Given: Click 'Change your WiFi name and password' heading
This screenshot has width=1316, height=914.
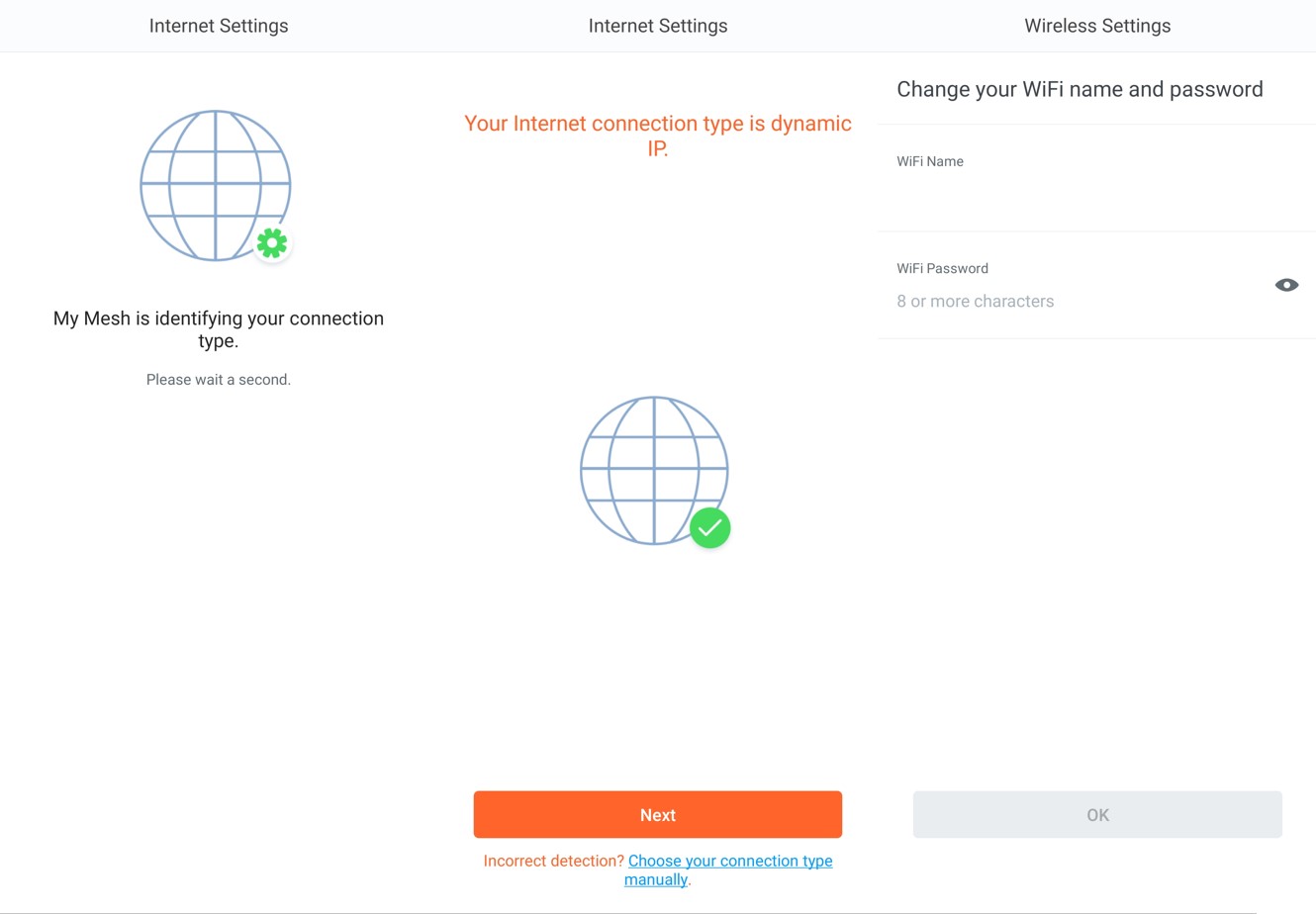Looking at the screenshot, I should [1080, 89].
